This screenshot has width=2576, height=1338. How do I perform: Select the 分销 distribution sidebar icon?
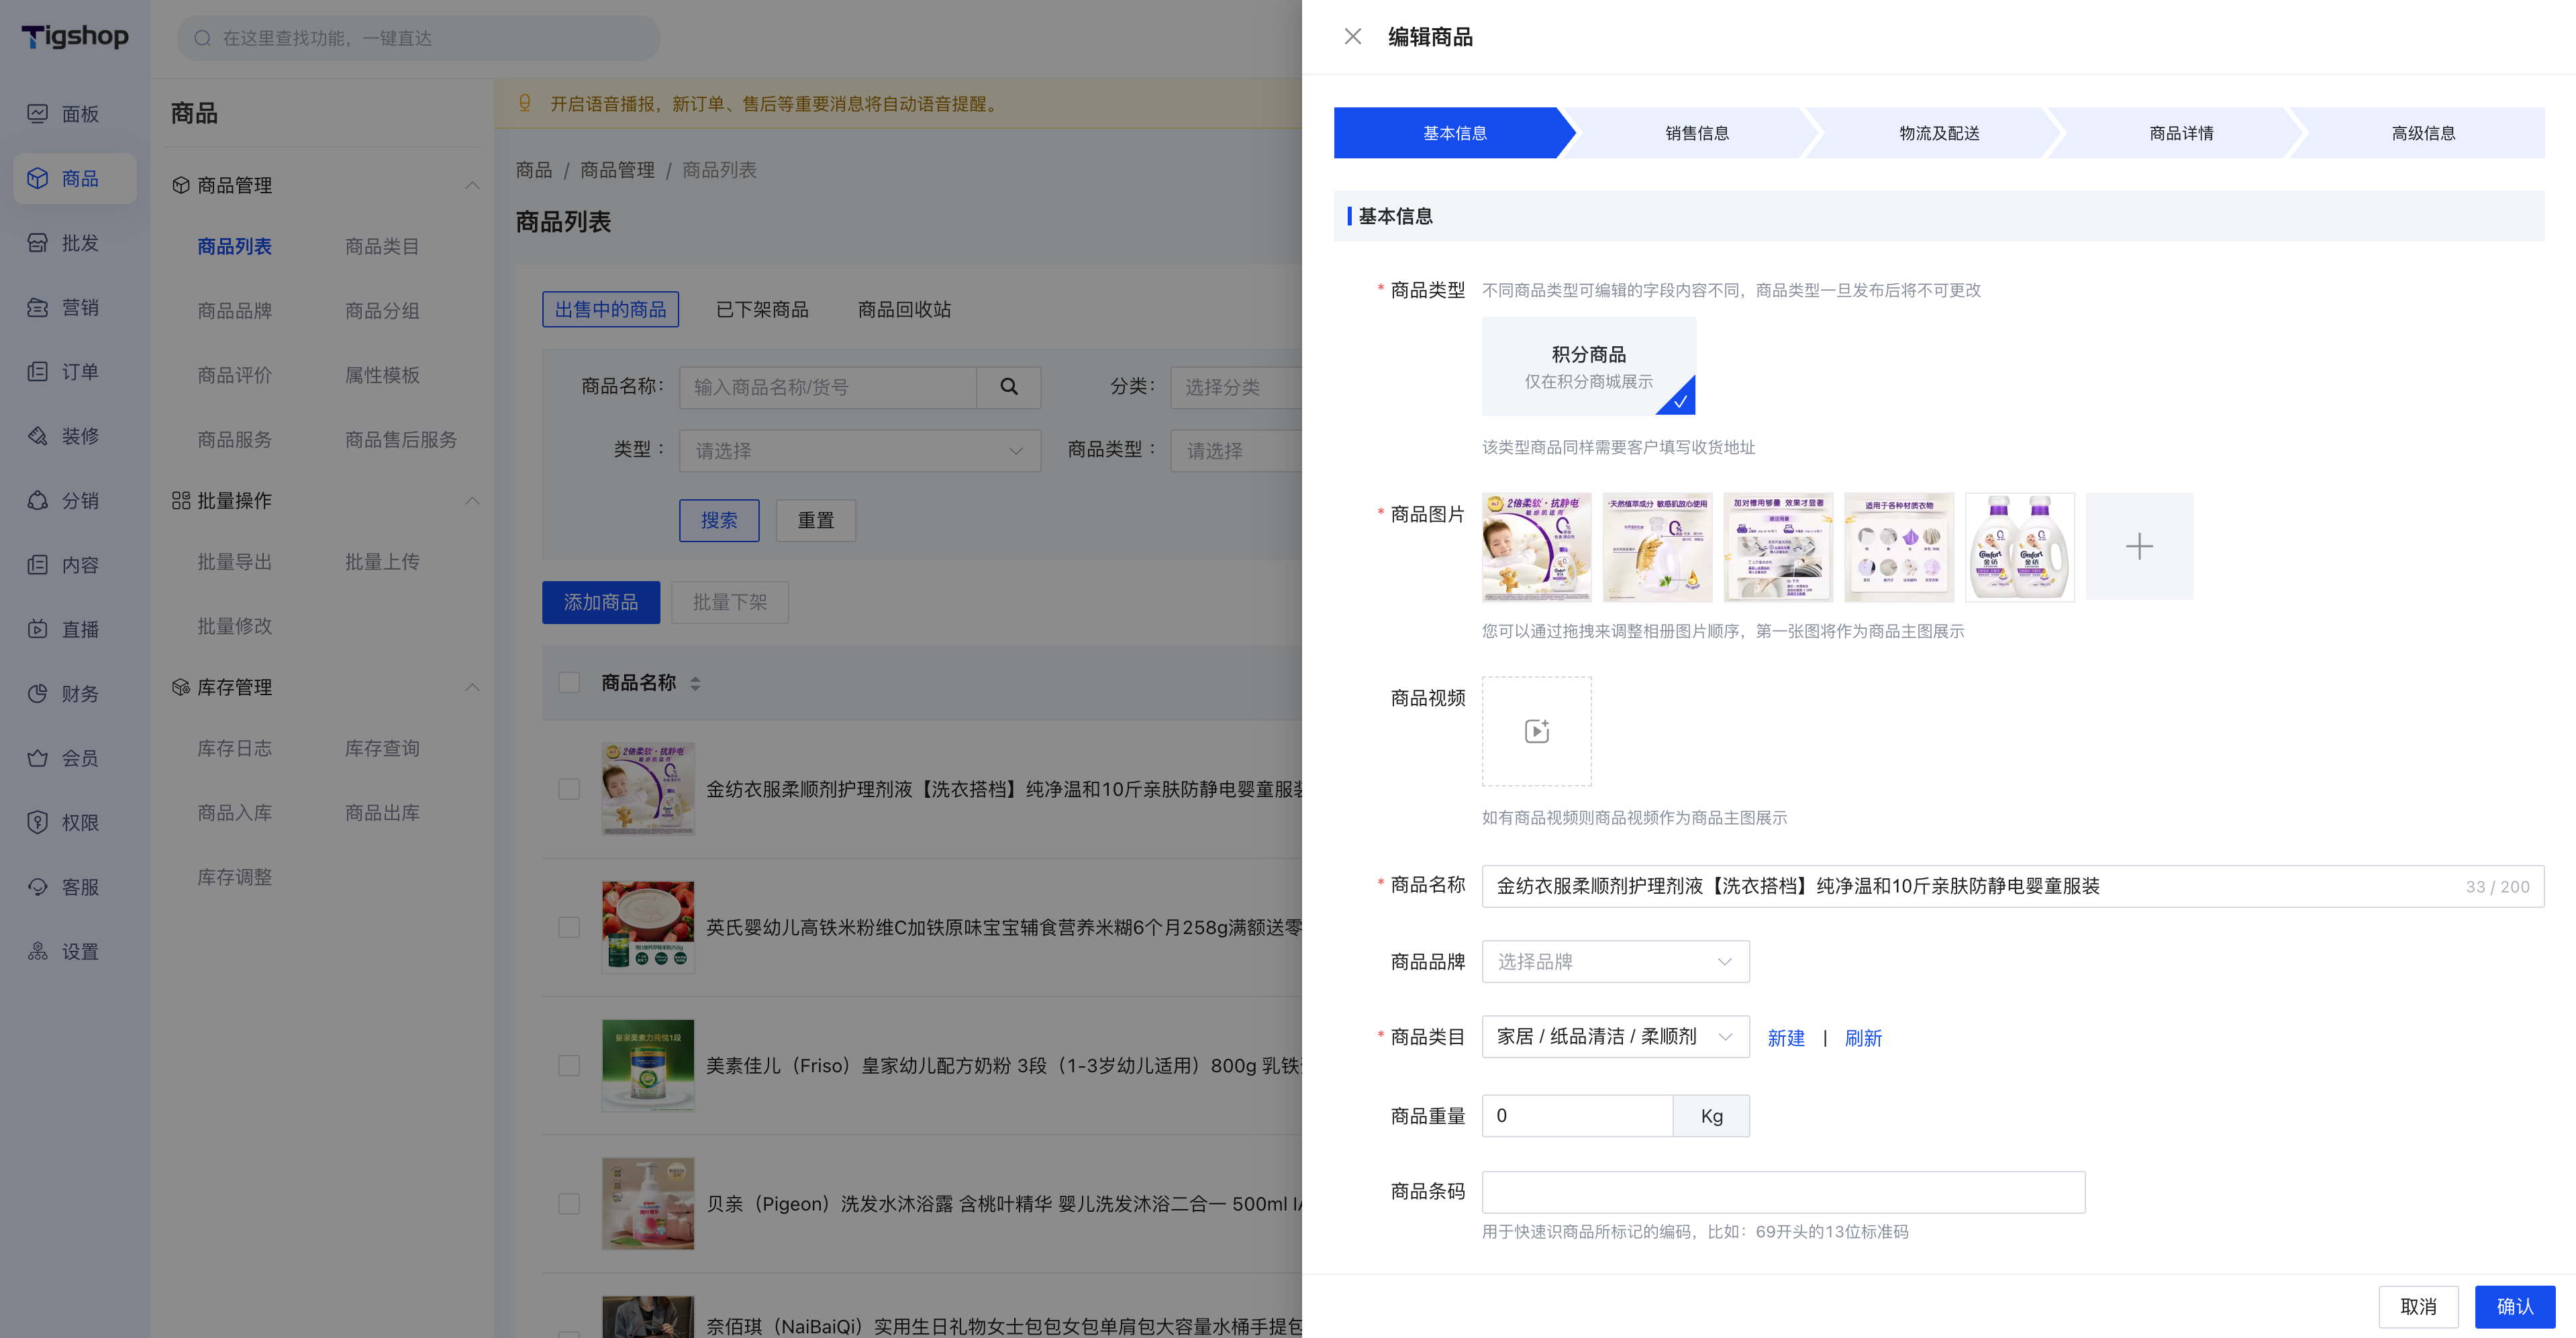click(37, 500)
